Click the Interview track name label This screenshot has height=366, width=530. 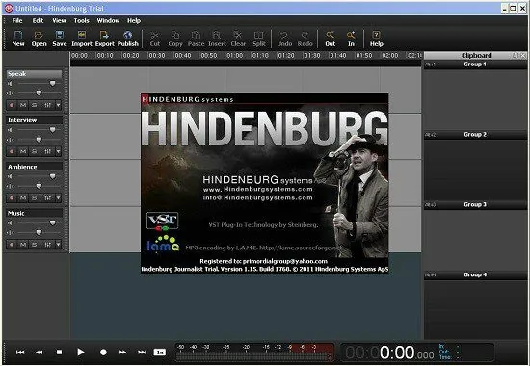coord(22,120)
